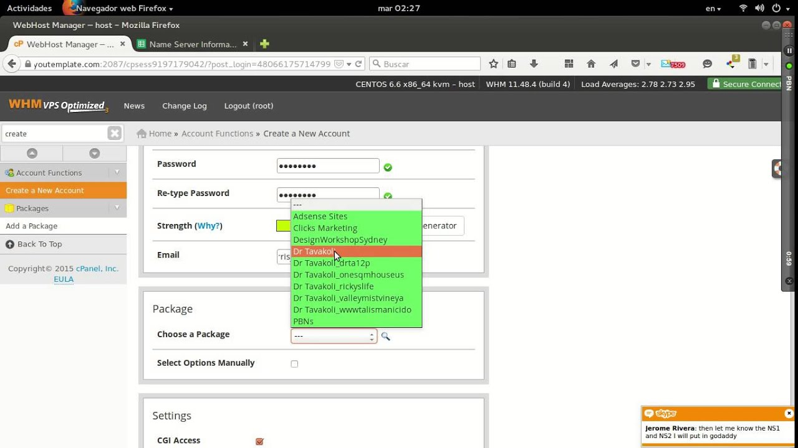This screenshot has height=448, width=798.
Task: Switch to Name Server Information tab
Action: click(193, 44)
